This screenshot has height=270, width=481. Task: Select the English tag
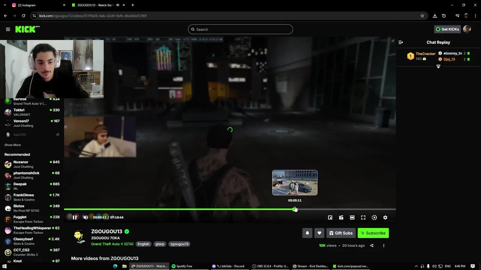(143, 244)
